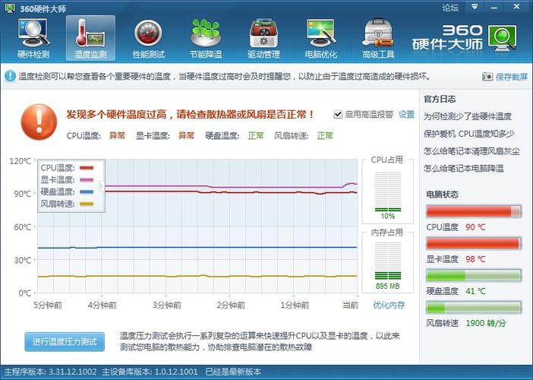Click the small app icon in title bar
This screenshot has width=533, height=380.
(10, 8)
